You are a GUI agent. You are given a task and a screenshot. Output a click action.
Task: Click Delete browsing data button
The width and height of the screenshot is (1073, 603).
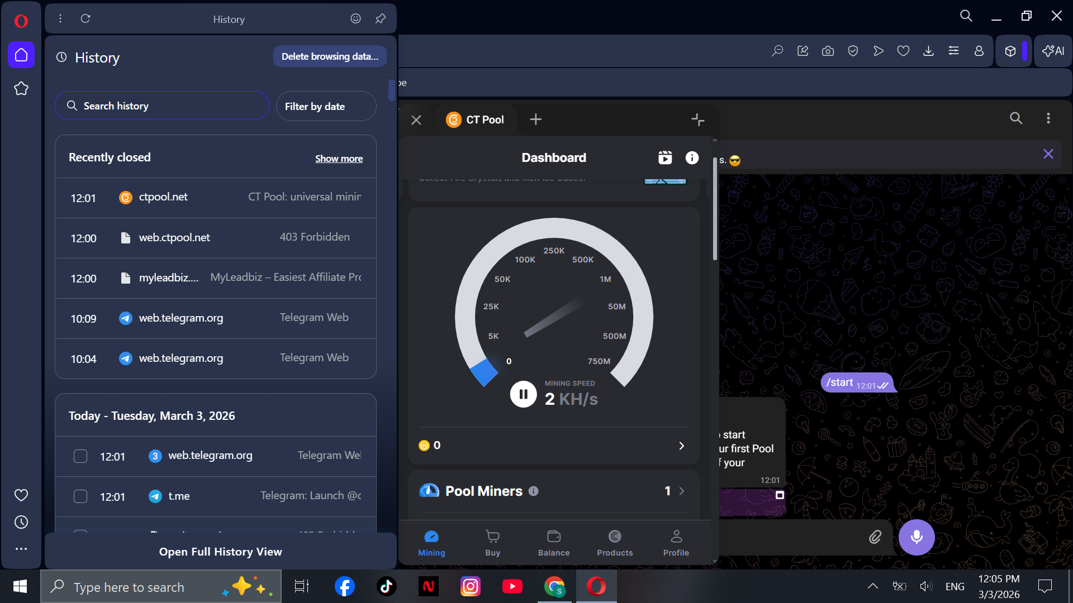[x=330, y=56]
